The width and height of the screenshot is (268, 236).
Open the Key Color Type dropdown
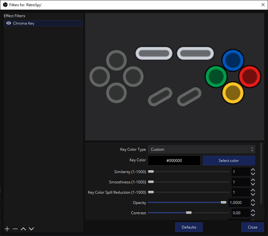click(x=201, y=149)
